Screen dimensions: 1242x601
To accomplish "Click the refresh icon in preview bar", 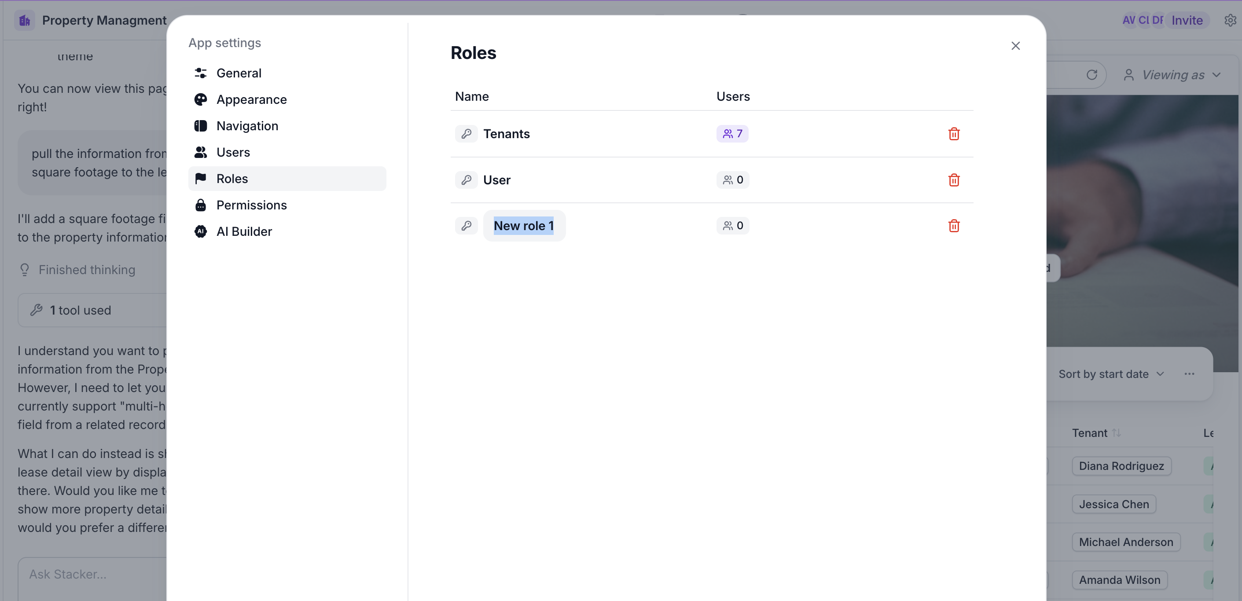I will tap(1091, 75).
